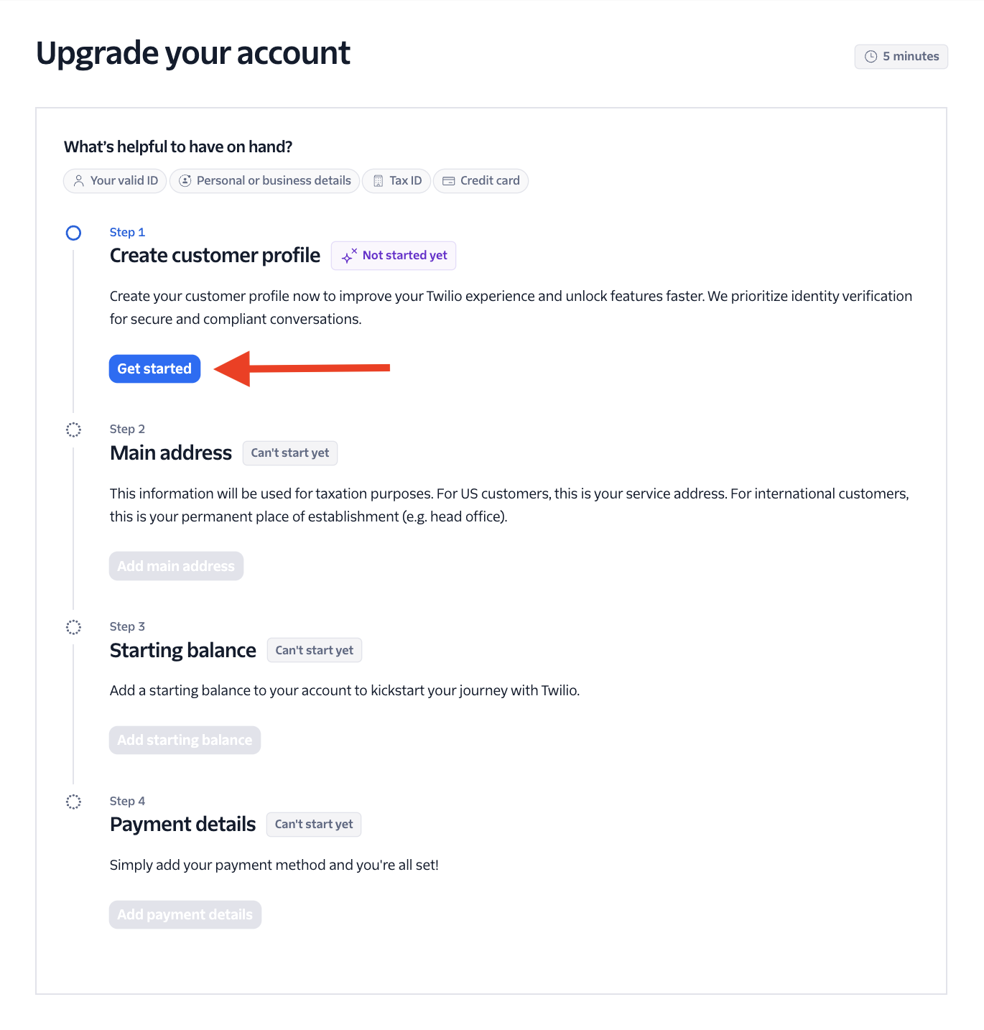This screenshot has width=984, height=1030.
Task: Click the Step 2 dotted circle indicator
Action: [x=73, y=430]
